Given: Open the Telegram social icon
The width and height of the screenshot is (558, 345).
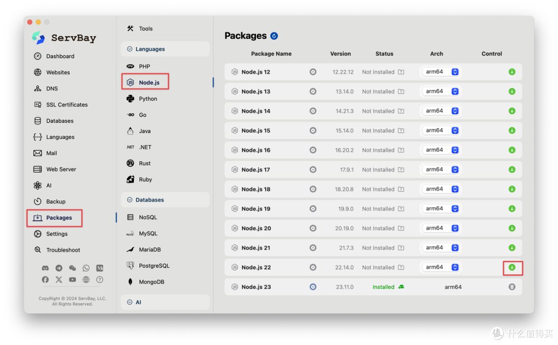Looking at the screenshot, I should (x=59, y=268).
